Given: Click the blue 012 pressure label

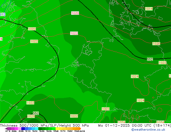Looking at the screenshot, I should coord(3,14).
